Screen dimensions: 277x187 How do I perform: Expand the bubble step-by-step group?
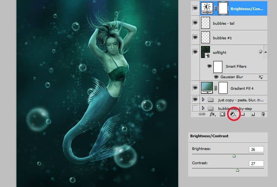(x=203, y=108)
